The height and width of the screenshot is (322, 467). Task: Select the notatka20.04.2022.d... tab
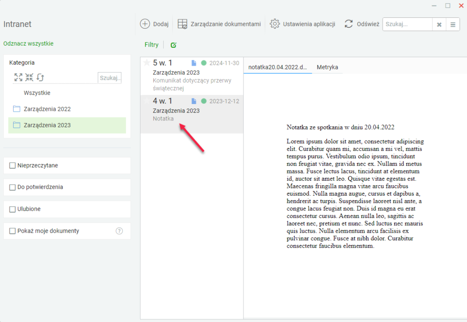click(278, 67)
